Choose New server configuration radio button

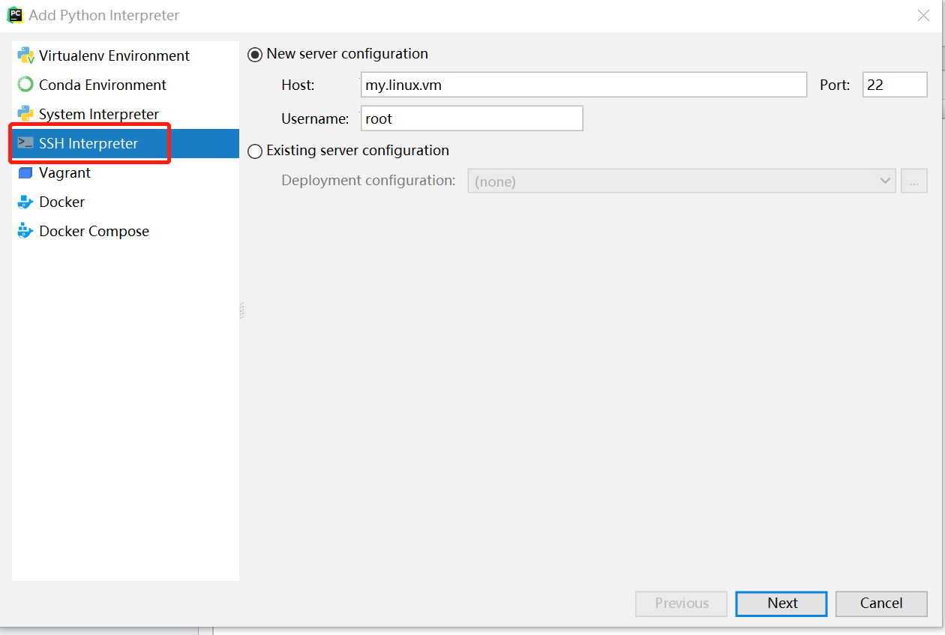pyautogui.click(x=255, y=54)
